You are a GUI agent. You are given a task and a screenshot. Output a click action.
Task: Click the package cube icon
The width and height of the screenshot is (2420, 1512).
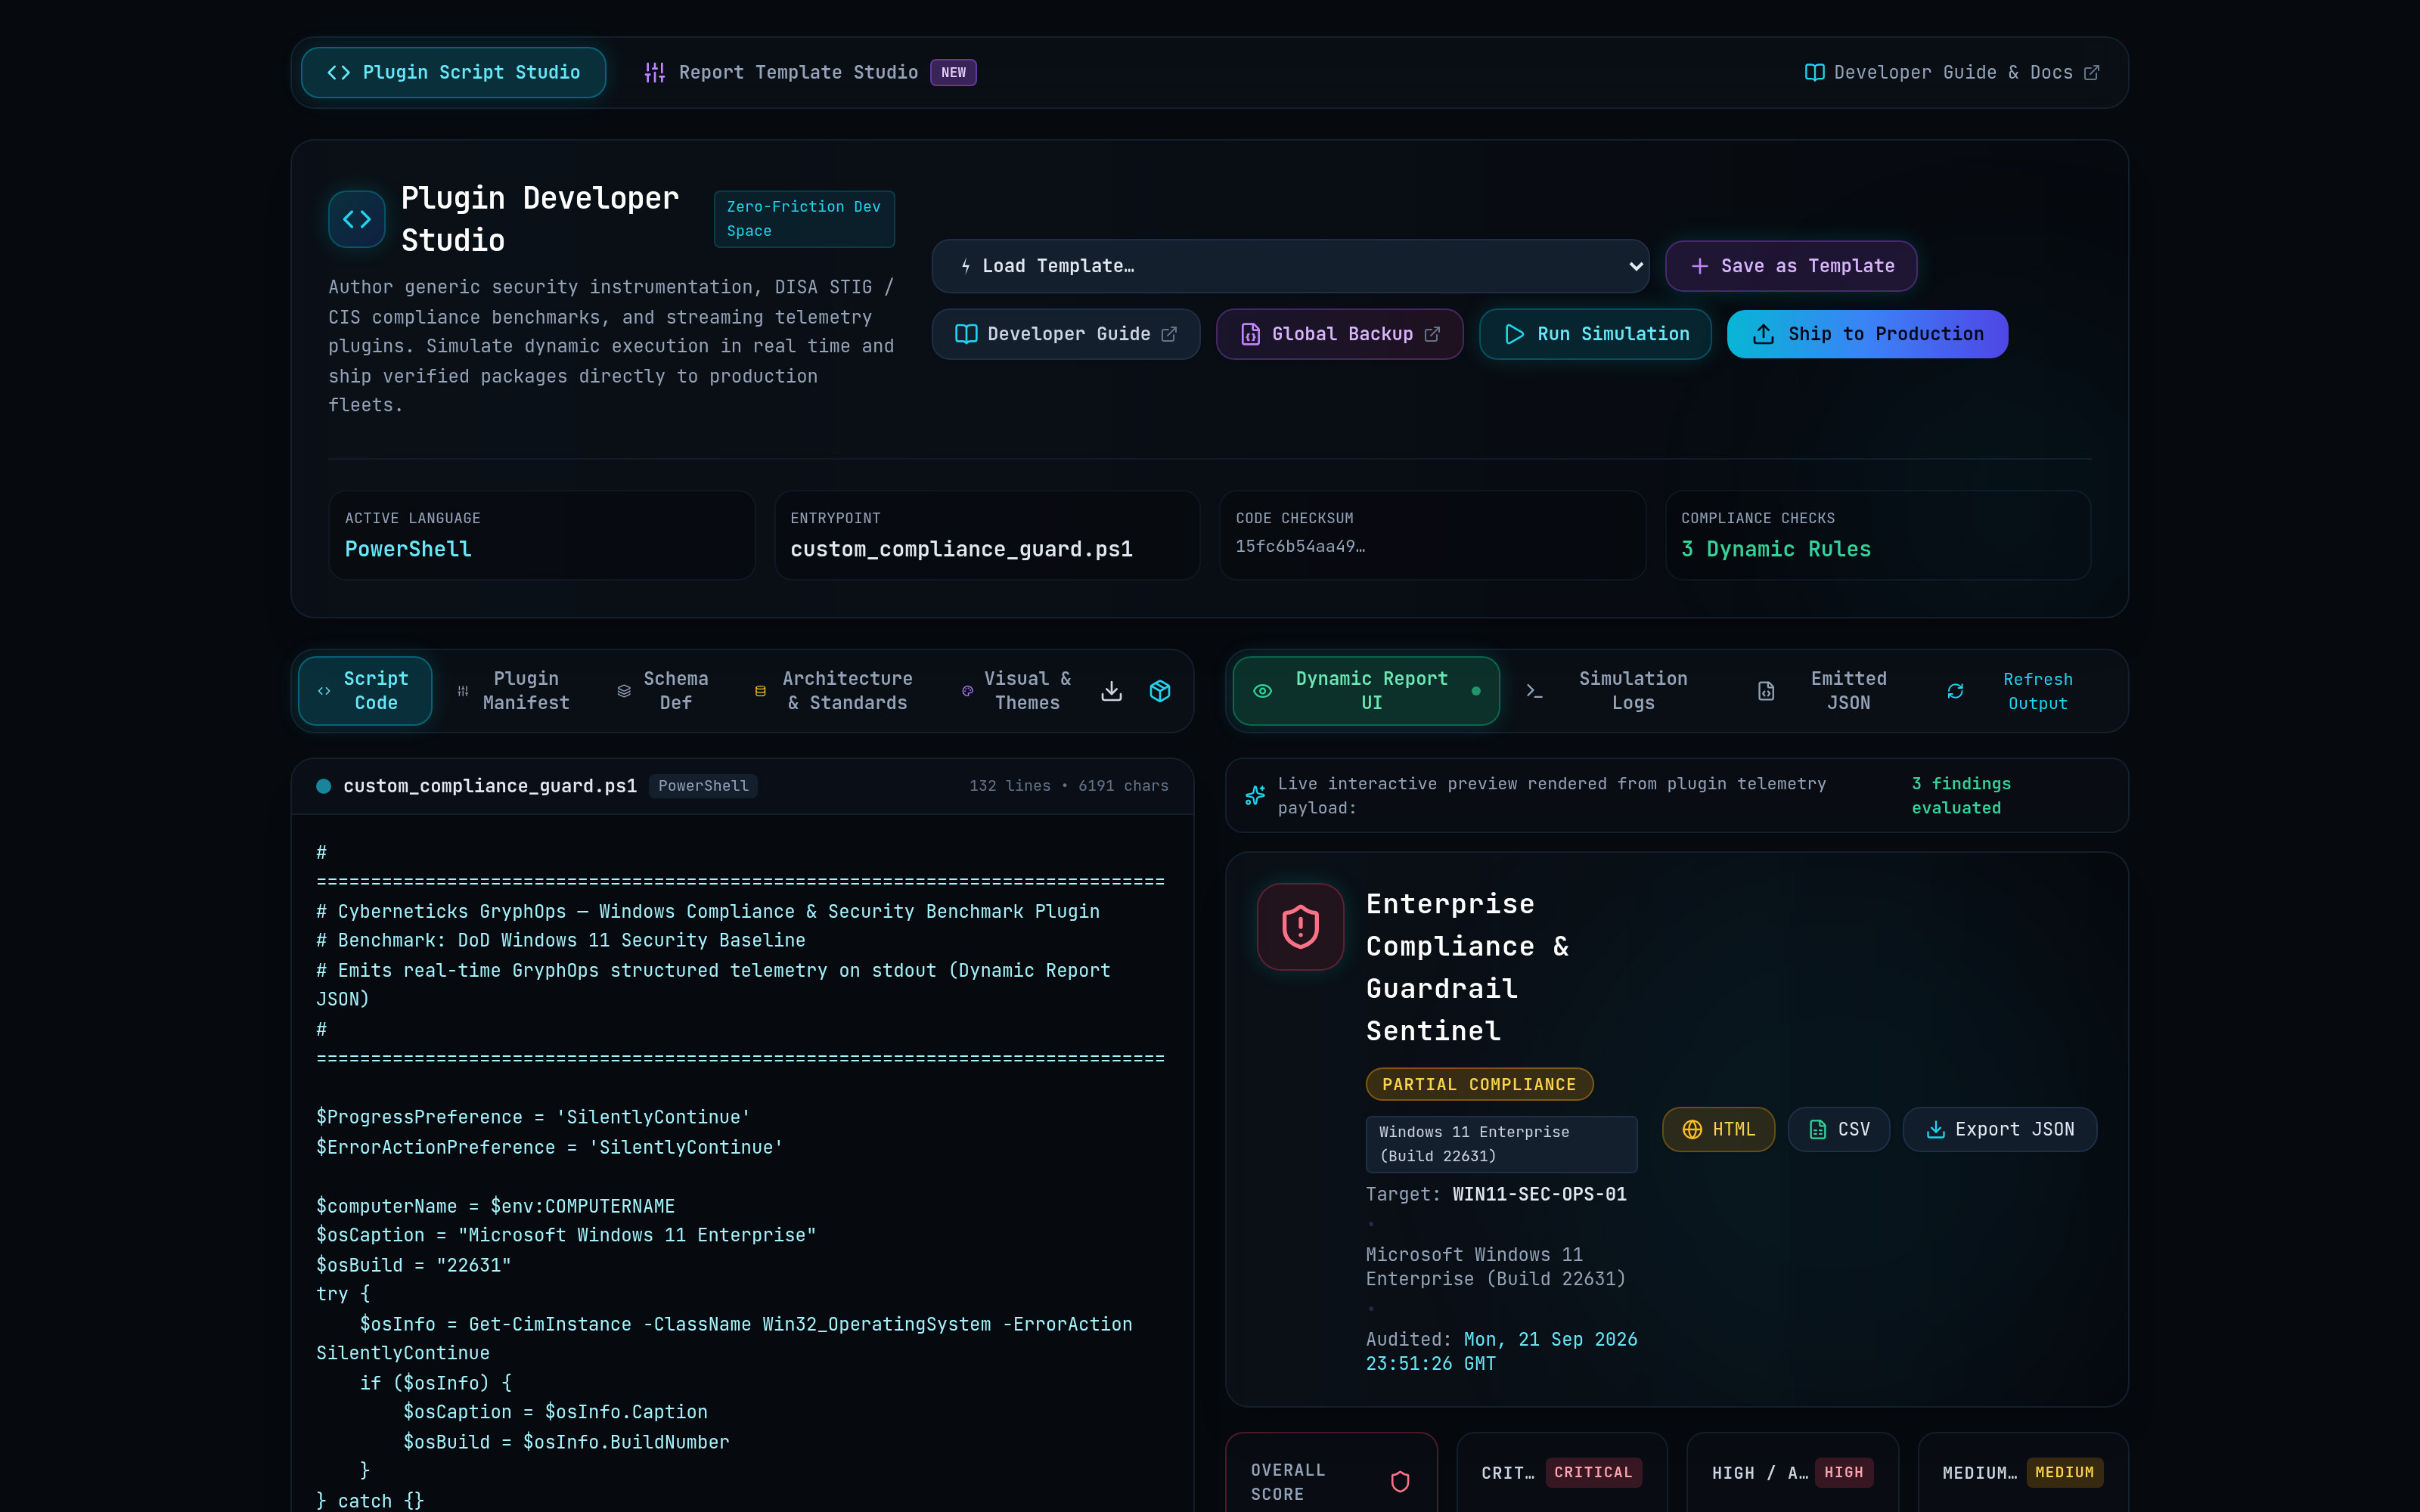[1160, 691]
